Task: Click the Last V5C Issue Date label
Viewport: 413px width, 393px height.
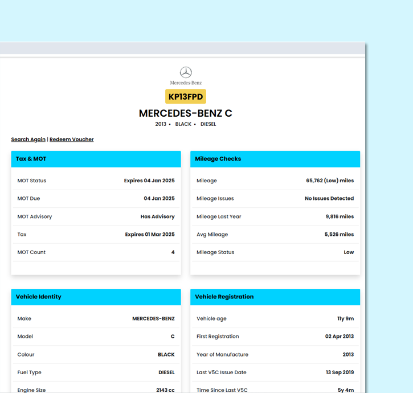Action: tap(221, 372)
